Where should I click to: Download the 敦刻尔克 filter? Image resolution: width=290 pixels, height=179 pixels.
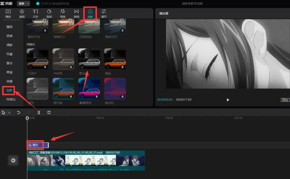(45, 30)
